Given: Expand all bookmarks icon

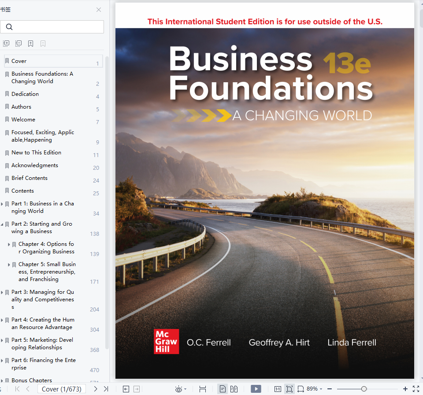Looking at the screenshot, I should [6, 44].
